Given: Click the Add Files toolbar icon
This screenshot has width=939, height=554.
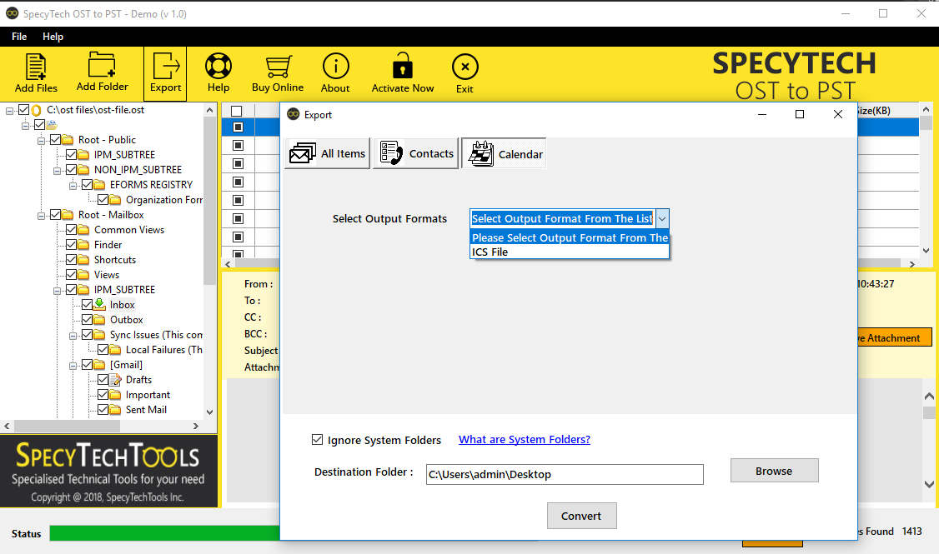Looking at the screenshot, I should click(36, 67).
